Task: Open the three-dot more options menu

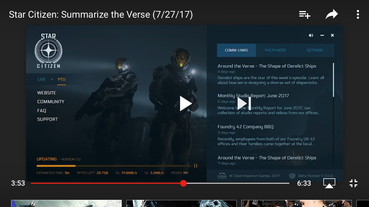Action: (x=358, y=14)
